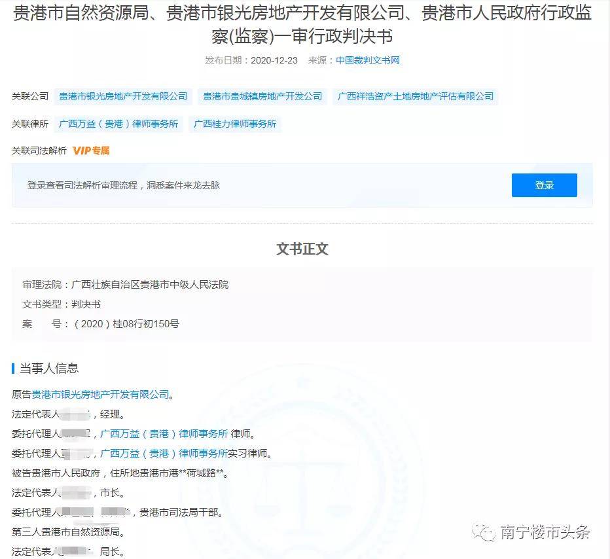Click the blue 登录 button

(x=545, y=185)
